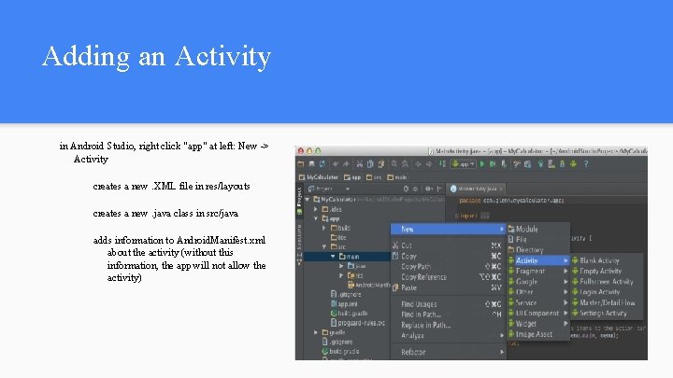Select the libs folder in tree
The height and width of the screenshot is (378, 673).
(338, 237)
